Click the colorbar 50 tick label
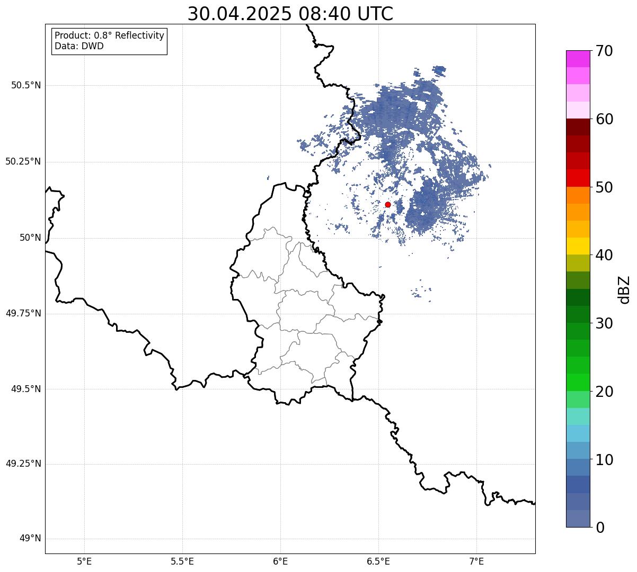 click(x=604, y=187)
